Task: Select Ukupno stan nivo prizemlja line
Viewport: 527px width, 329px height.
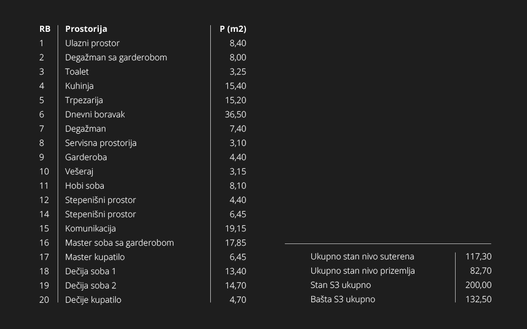Action: tap(401, 270)
